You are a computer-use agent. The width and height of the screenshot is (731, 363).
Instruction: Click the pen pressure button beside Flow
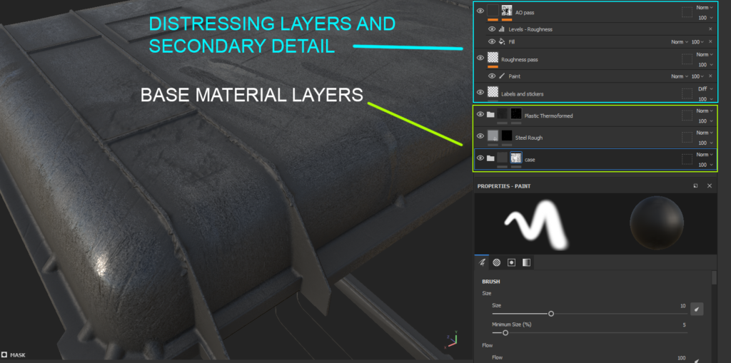point(697,361)
